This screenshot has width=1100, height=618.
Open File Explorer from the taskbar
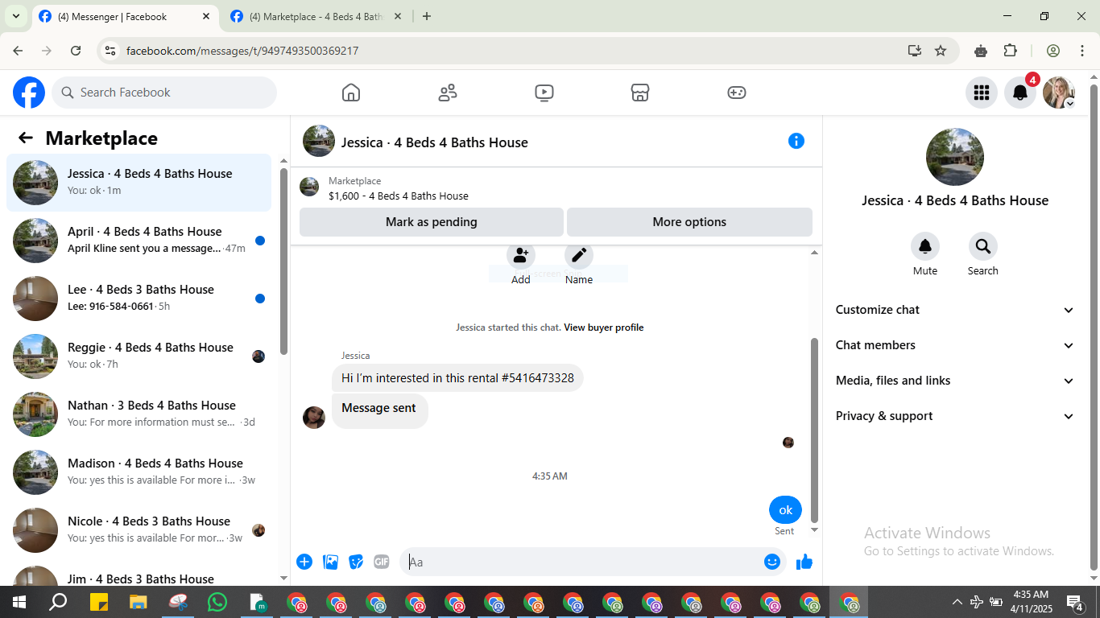tap(139, 601)
